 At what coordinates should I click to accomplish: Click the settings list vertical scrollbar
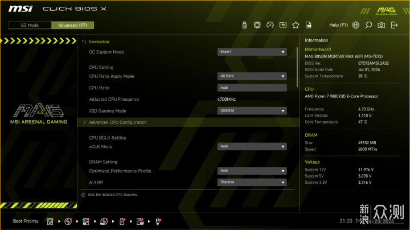click(297, 67)
